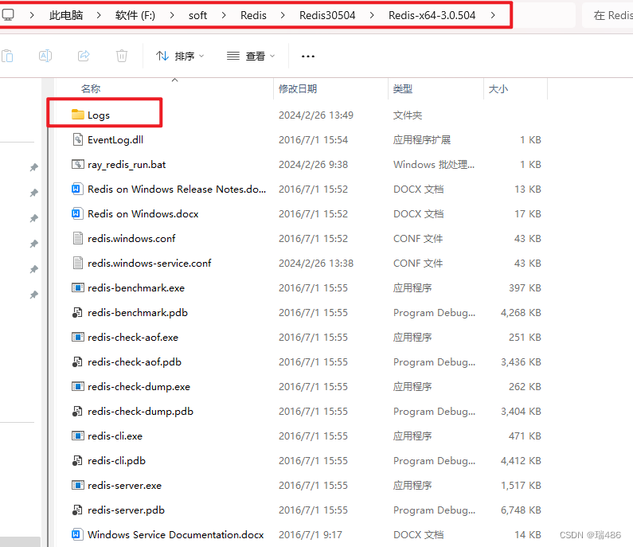633x547 pixels.
Task: Navigate to Redis-x64-3.0.504 breadcrumb
Action: [432, 15]
